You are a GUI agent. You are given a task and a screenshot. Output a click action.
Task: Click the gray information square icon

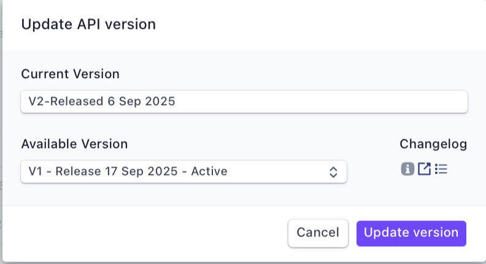(x=407, y=169)
